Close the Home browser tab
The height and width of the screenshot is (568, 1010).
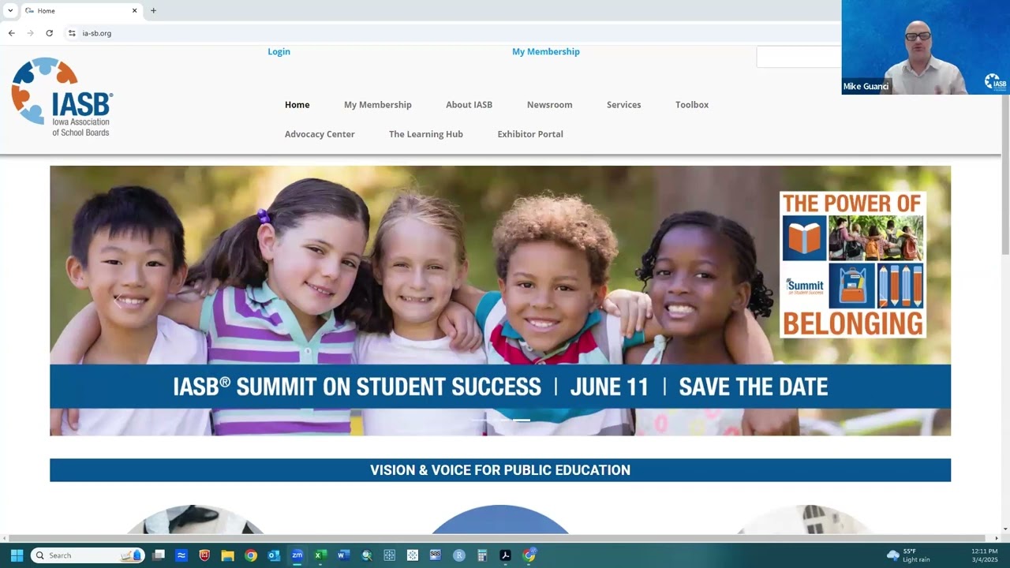pos(134,10)
